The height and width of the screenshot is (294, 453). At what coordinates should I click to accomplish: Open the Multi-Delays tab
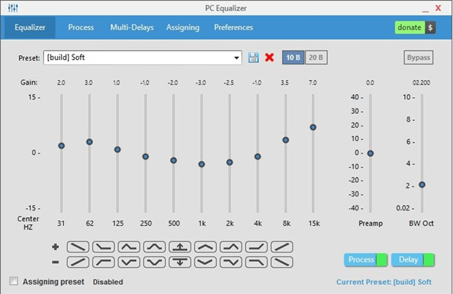point(132,27)
